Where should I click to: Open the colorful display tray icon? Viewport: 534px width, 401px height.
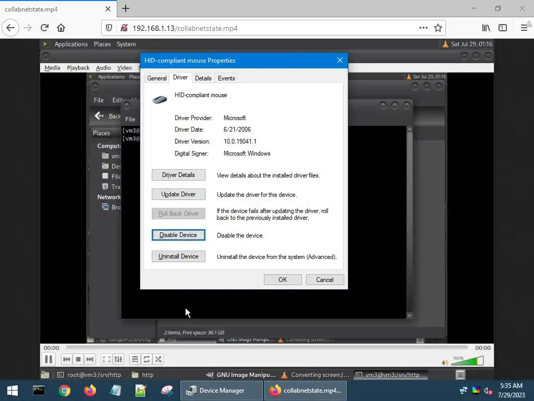click(476, 391)
